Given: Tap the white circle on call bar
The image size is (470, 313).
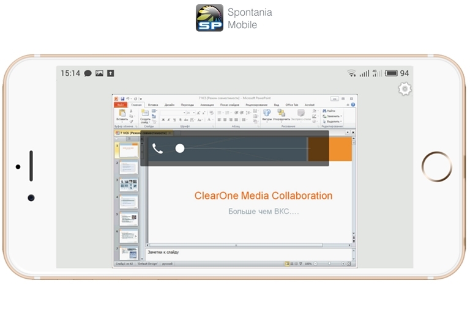Looking at the screenshot, I should click(180, 148).
